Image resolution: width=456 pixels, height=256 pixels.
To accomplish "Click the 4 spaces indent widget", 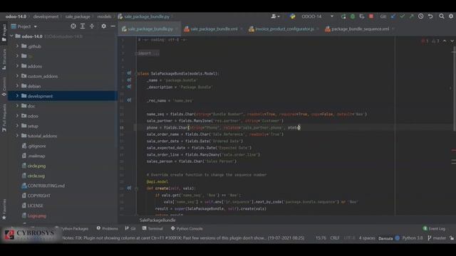I will click(367, 238).
